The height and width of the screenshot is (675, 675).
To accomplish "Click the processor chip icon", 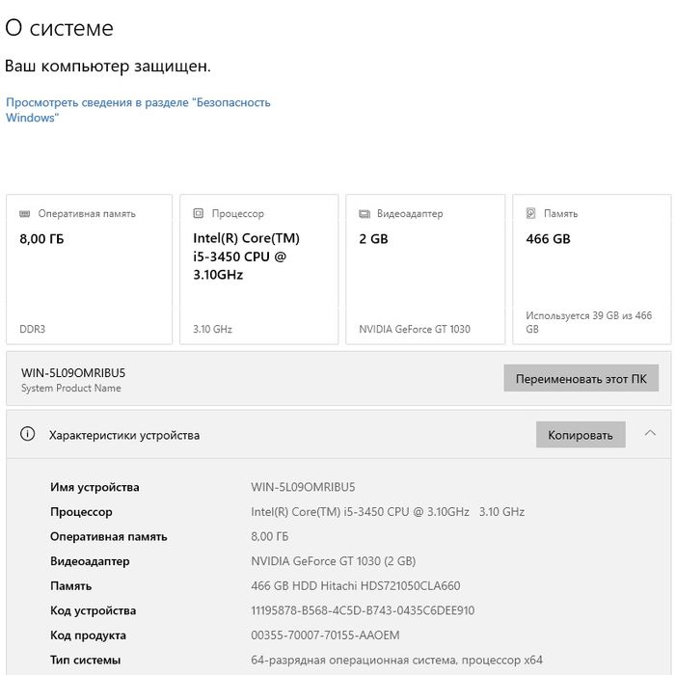I will click(198, 213).
